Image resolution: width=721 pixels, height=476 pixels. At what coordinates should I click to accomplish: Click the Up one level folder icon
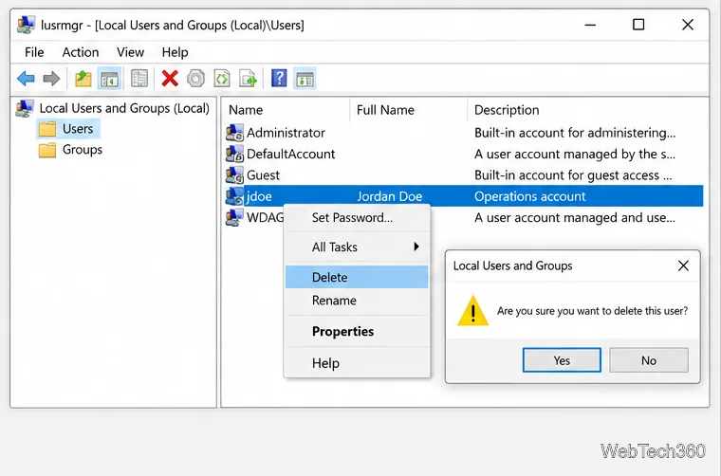click(83, 79)
